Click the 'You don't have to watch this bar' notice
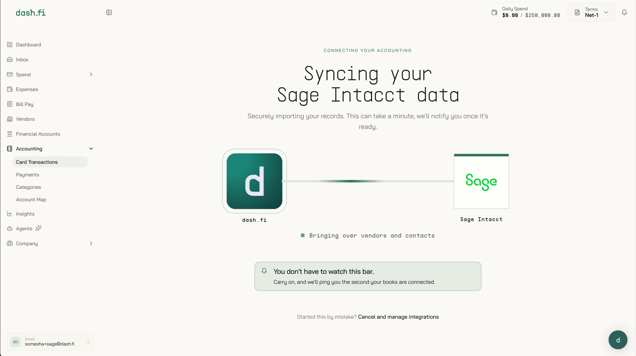Viewport: 636px width, 356px height. tap(368, 276)
